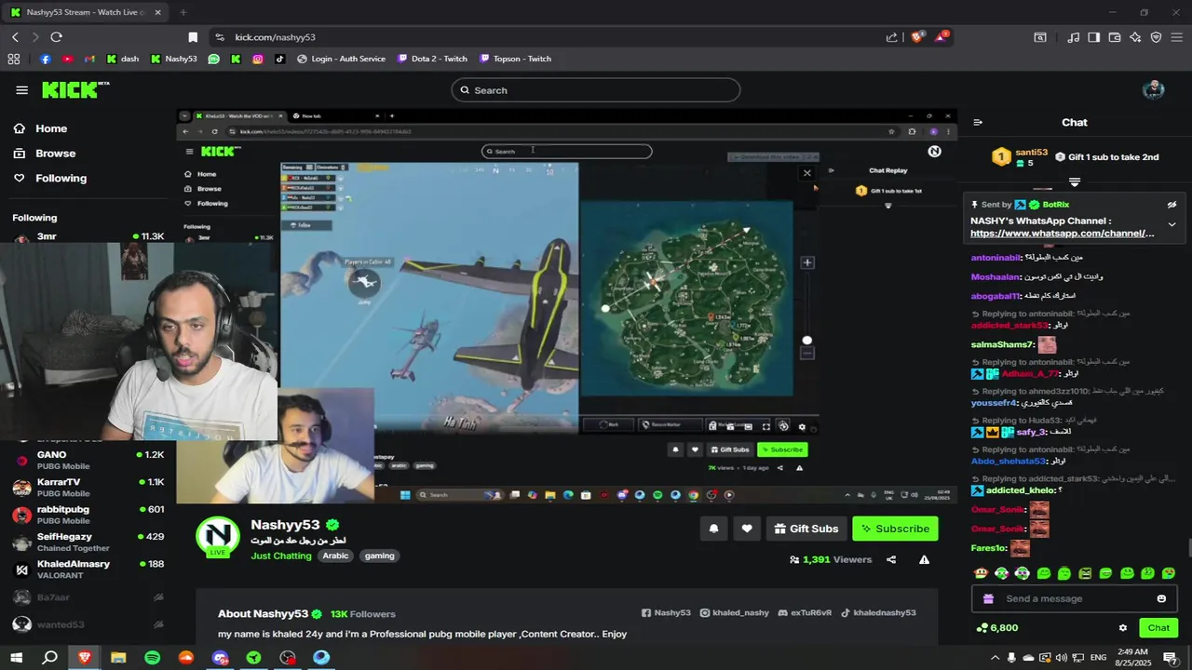Open chat settings gear icon
The height and width of the screenshot is (670, 1192).
click(1123, 628)
